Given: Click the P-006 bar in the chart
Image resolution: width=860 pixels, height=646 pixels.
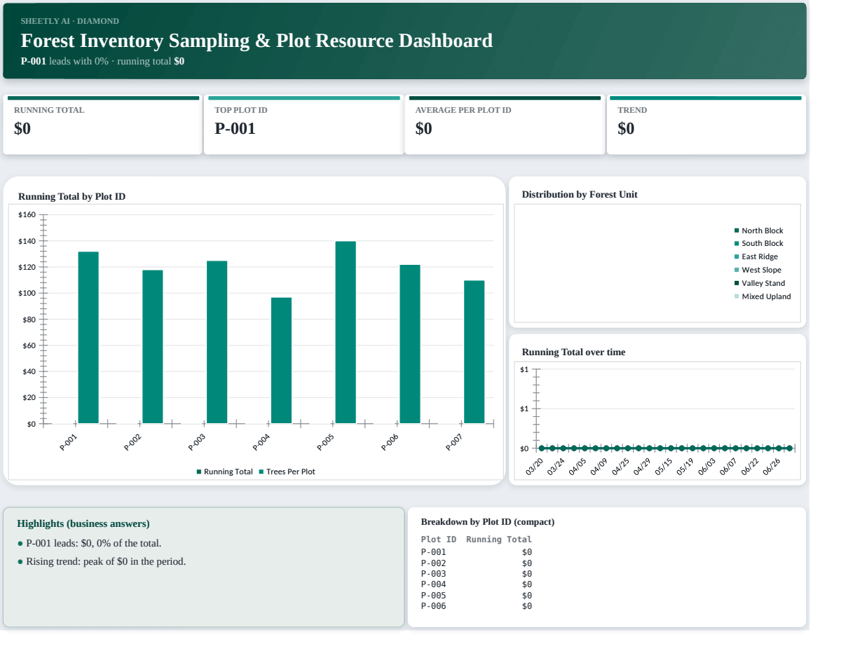Looking at the screenshot, I should pos(410,344).
